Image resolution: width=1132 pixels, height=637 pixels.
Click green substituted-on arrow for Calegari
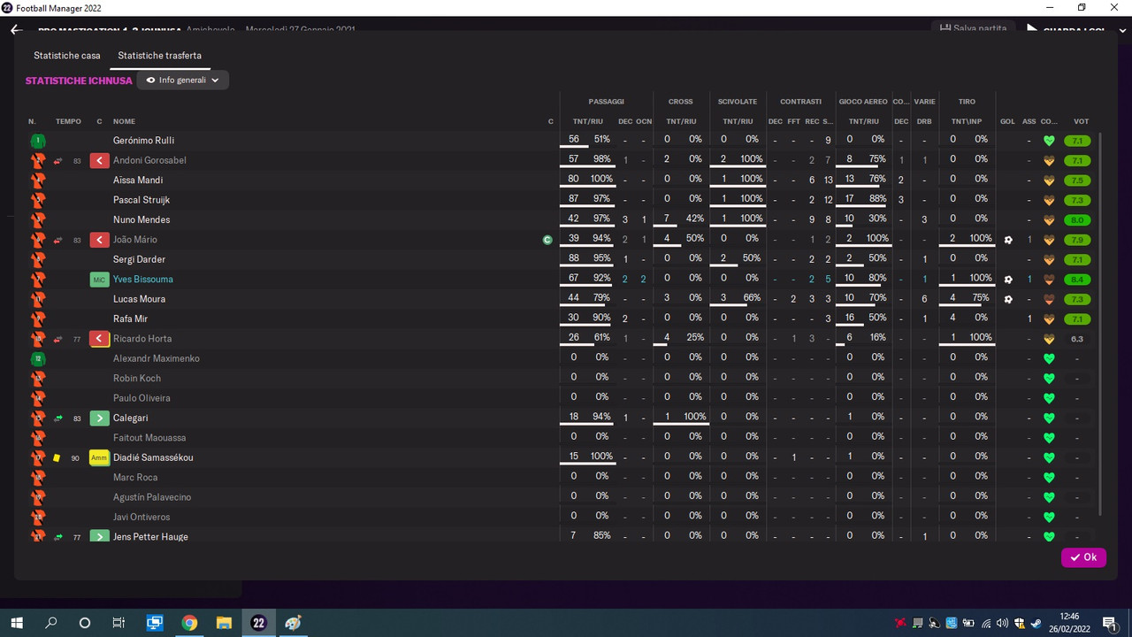[99, 418]
